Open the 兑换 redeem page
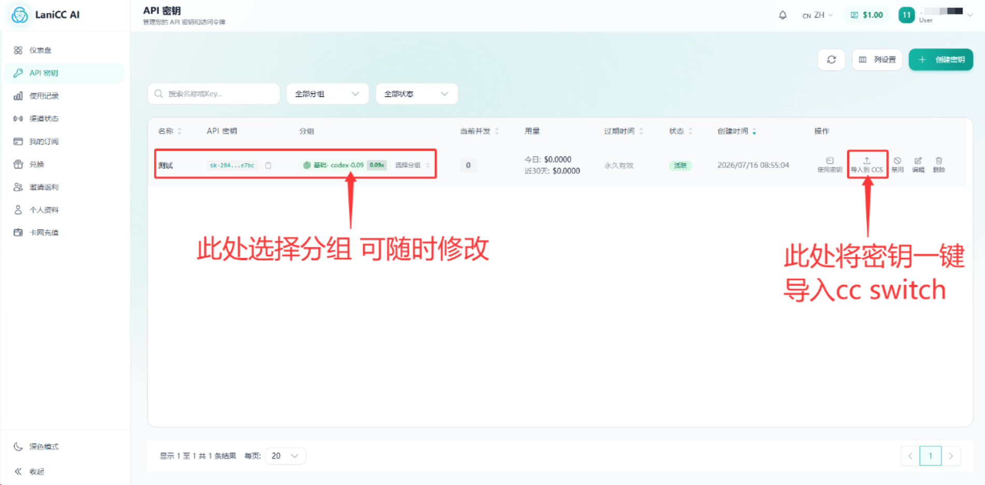The width and height of the screenshot is (985, 485). [36, 164]
